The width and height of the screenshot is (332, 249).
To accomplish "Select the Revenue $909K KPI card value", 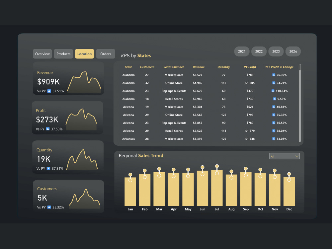I will coord(48,82).
